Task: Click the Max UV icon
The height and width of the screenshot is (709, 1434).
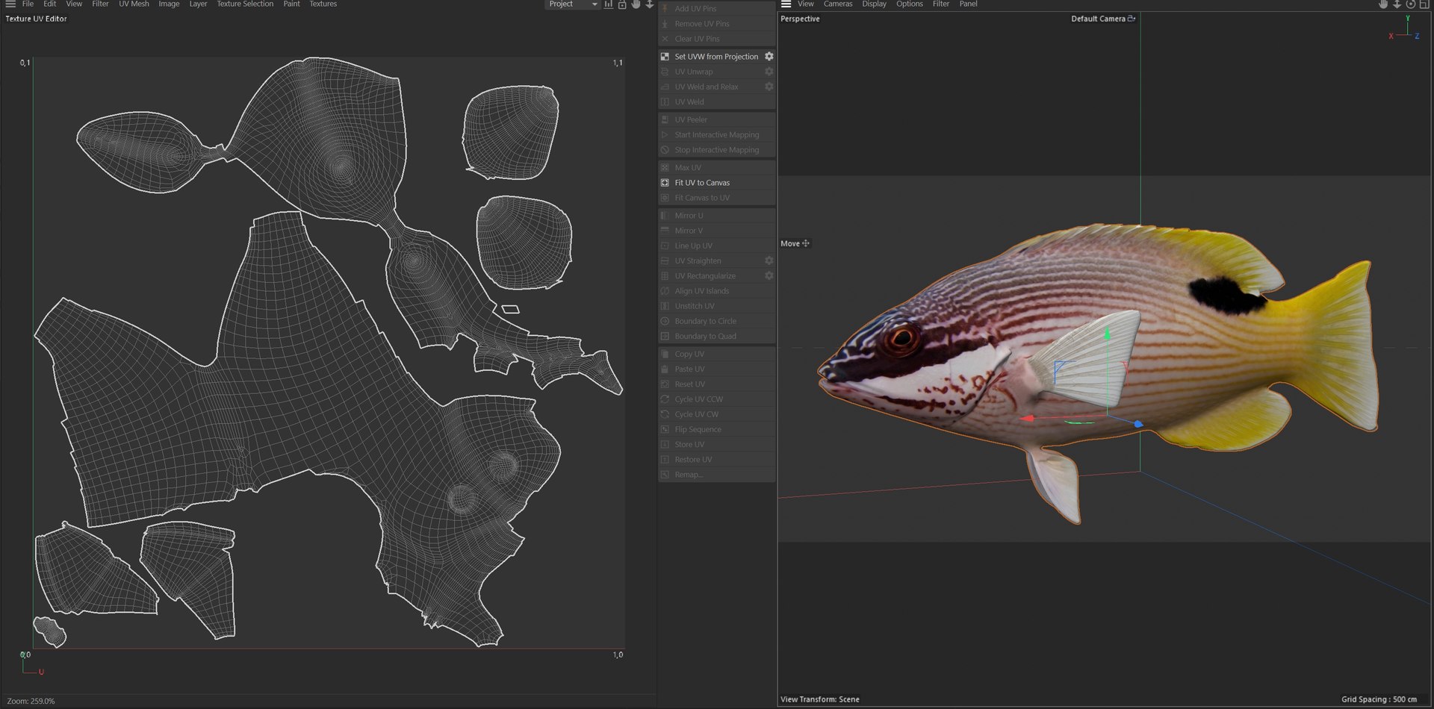Action: point(665,168)
